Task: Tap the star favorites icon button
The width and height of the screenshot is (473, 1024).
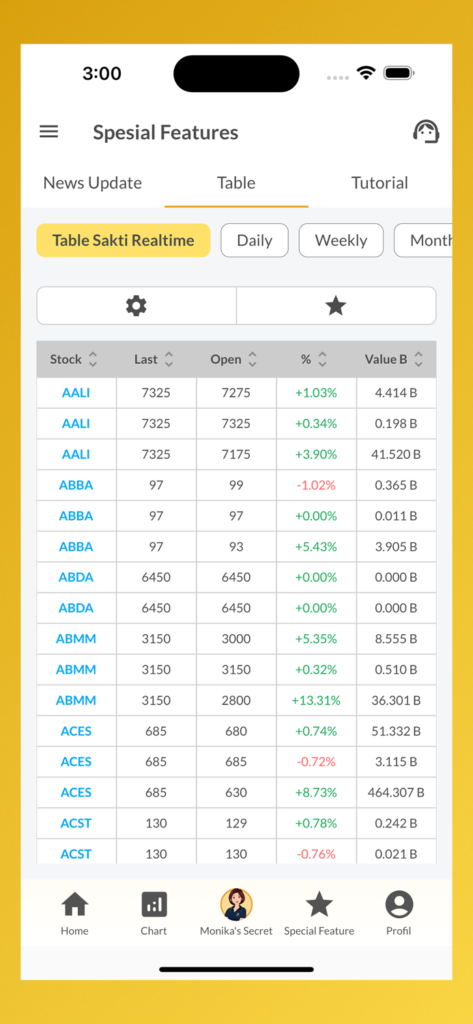Action: pos(336,306)
